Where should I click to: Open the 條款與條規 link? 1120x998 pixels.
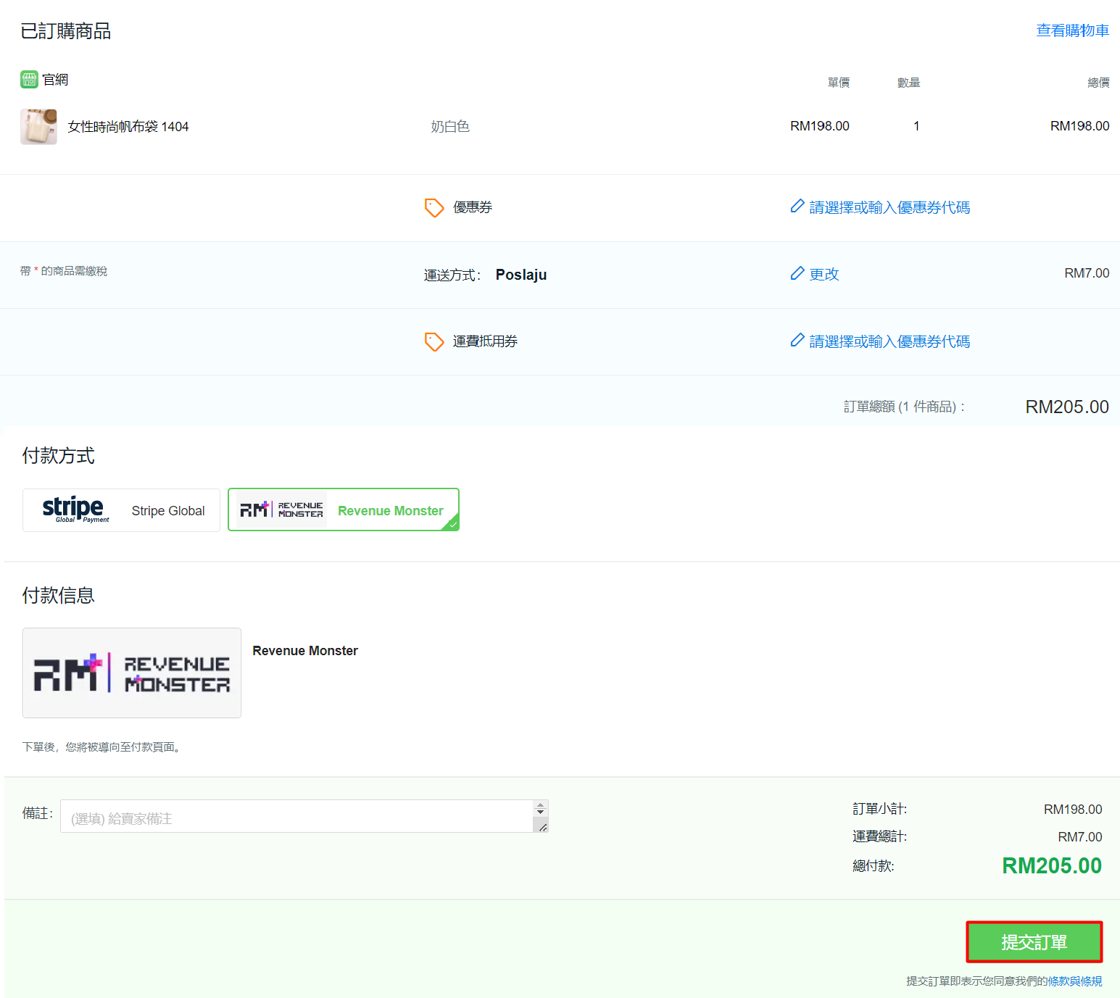(1075, 981)
